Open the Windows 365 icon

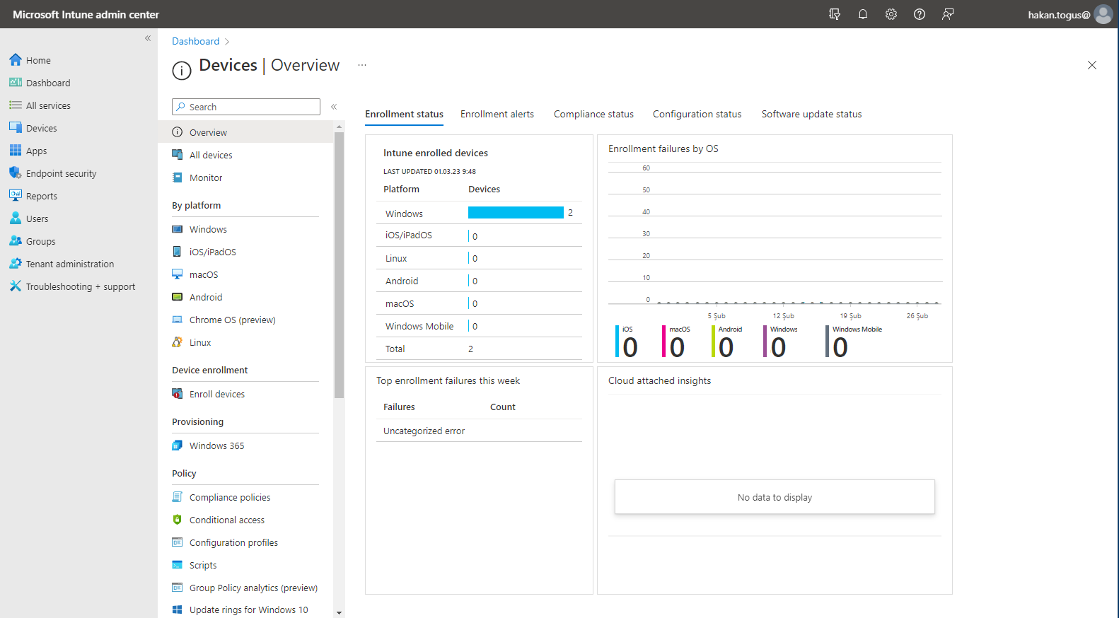point(178,445)
